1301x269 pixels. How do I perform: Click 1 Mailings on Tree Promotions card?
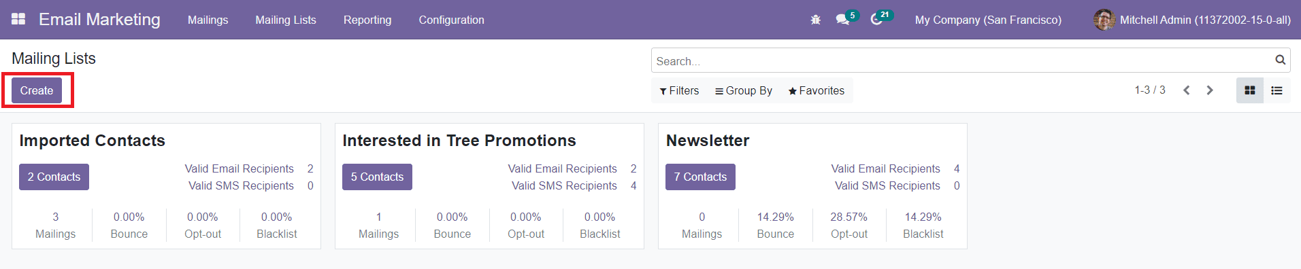pyautogui.click(x=379, y=225)
